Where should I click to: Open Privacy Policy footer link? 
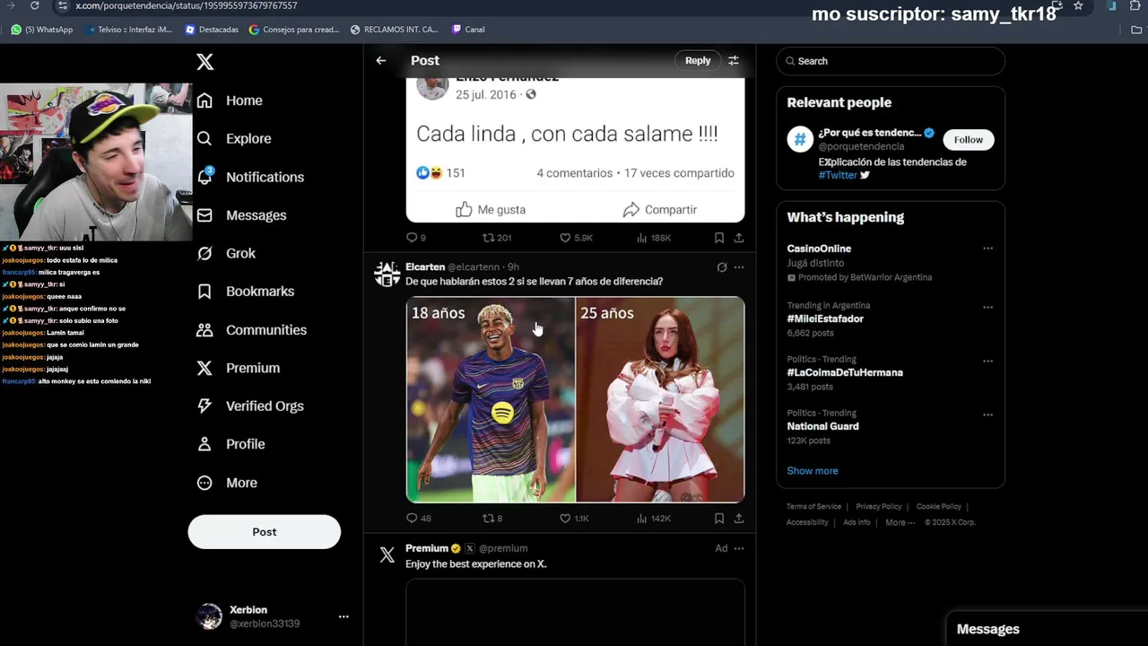tap(879, 507)
